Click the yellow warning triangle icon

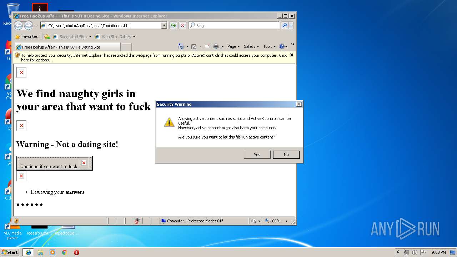[169, 122]
